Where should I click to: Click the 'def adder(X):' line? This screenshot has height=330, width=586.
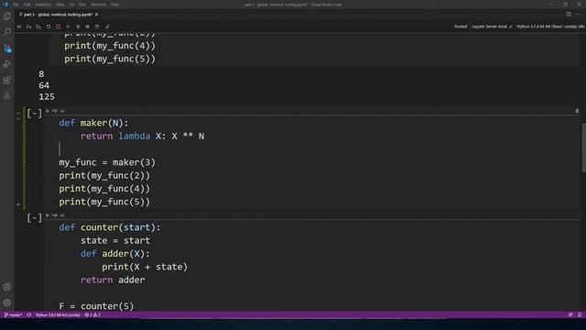tap(115, 254)
